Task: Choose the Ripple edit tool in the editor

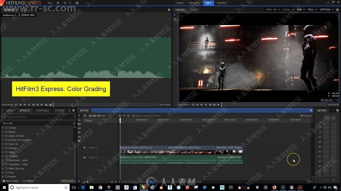Action: pos(79,137)
